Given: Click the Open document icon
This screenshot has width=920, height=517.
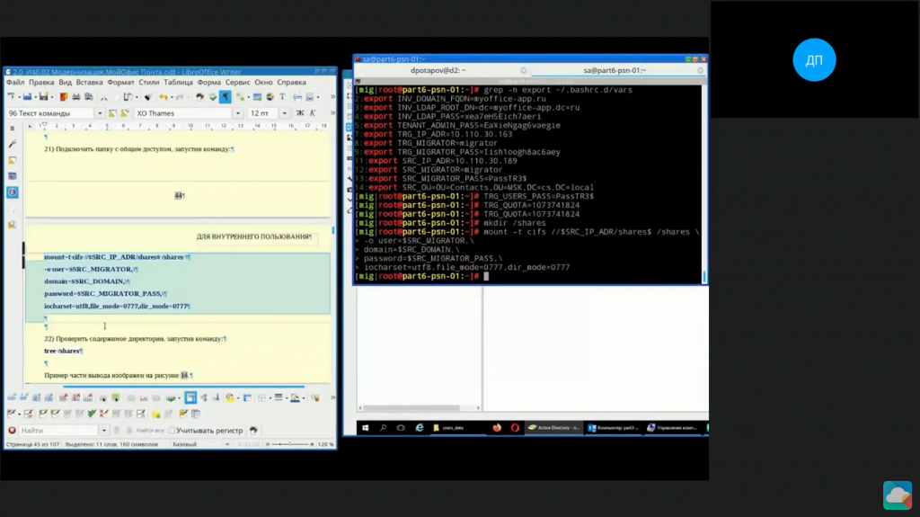Looking at the screenshot, I should (28, 97).
